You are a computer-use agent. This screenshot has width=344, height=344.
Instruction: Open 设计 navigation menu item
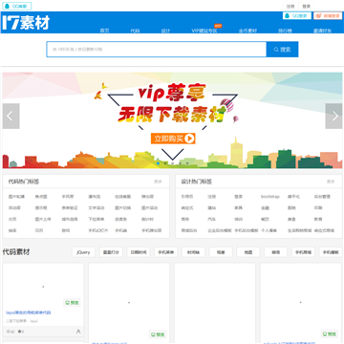[165, 31]
